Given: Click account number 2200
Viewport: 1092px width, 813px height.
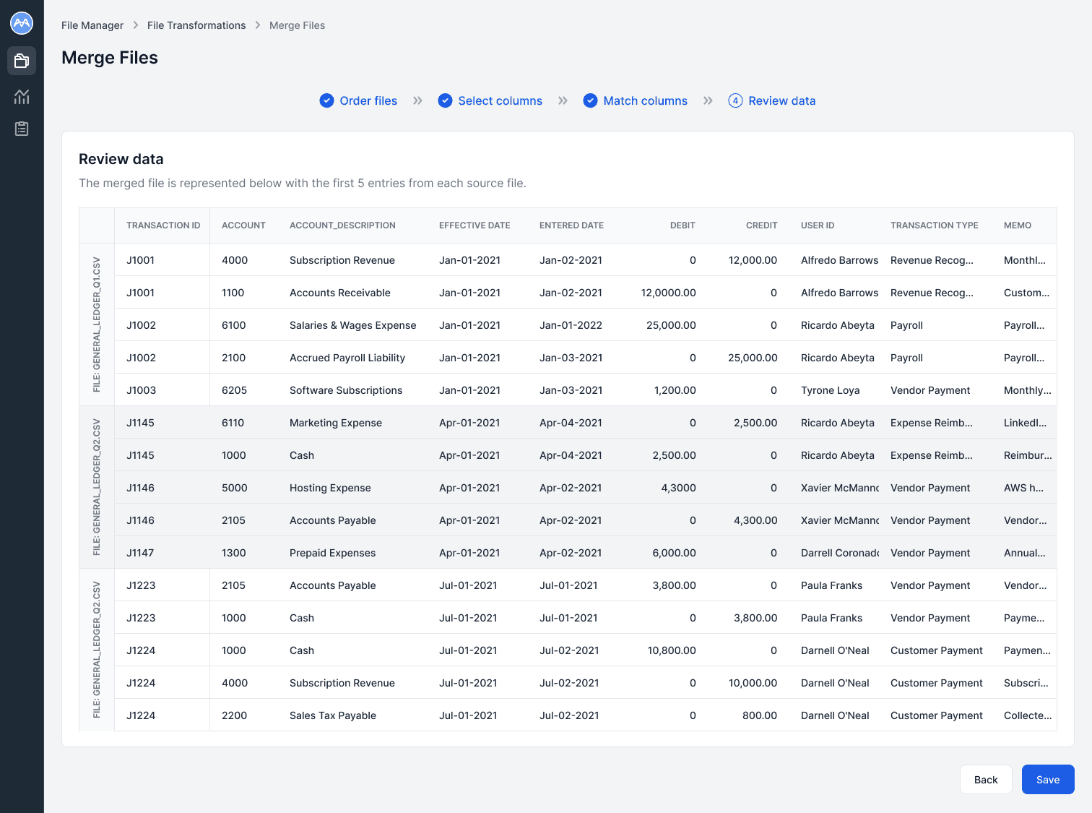Looking at the screenshot, I should 234,715.
